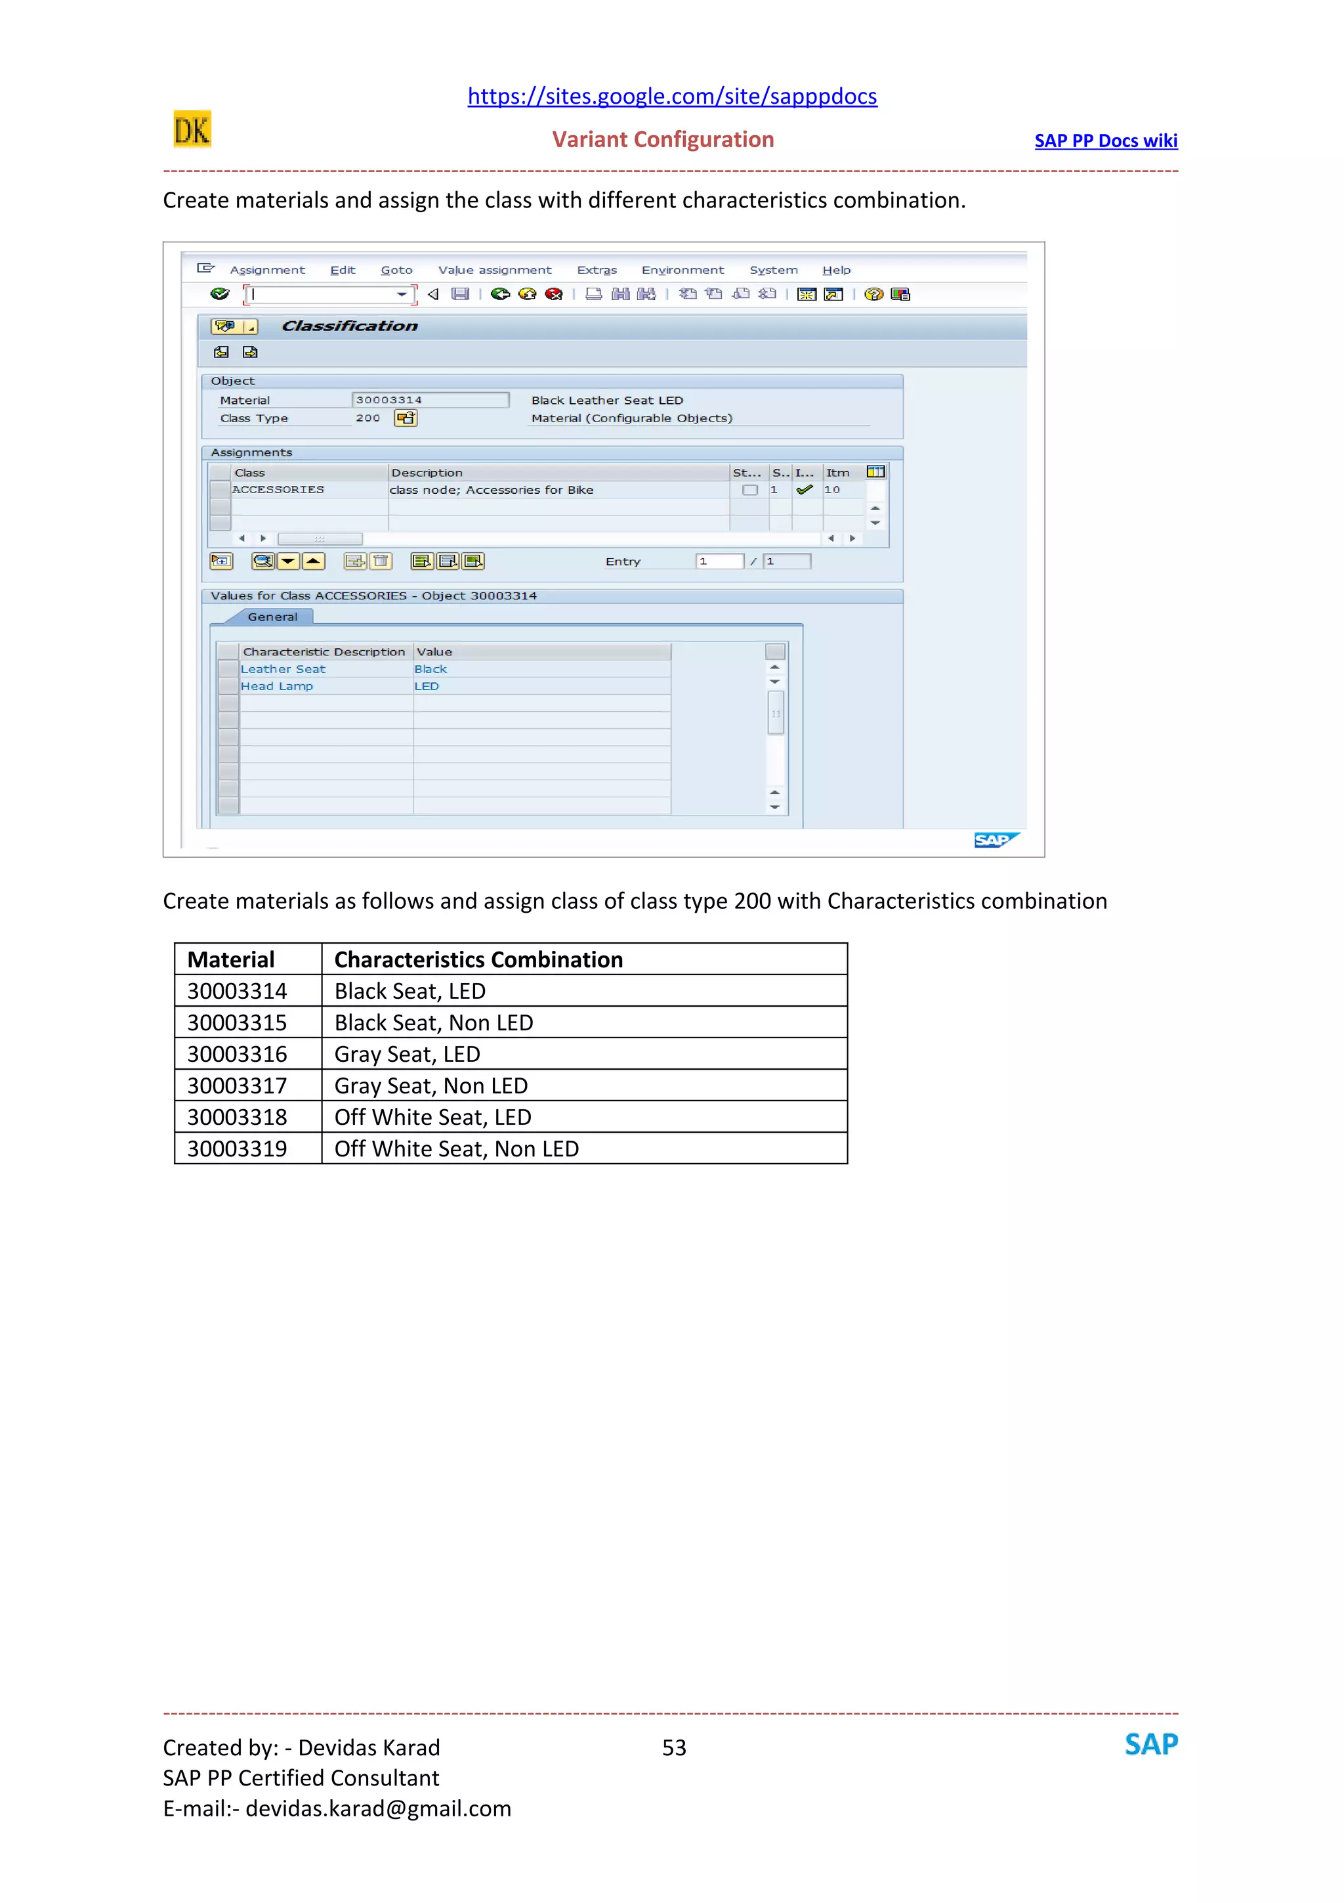Click the first of three green list icons
This screenshot has height=1903, width=1344.
[x=423, y=562]
